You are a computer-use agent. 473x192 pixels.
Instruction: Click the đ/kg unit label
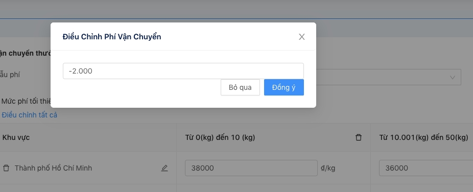click(x=328, y=168)
